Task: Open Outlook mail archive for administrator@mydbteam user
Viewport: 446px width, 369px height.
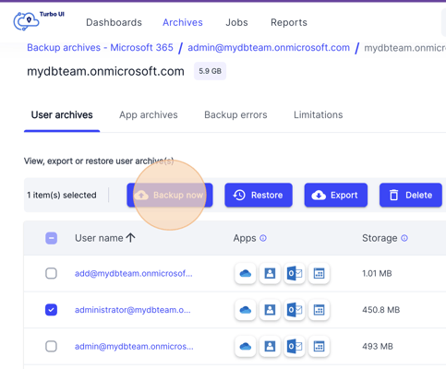Action: (295, 310)
